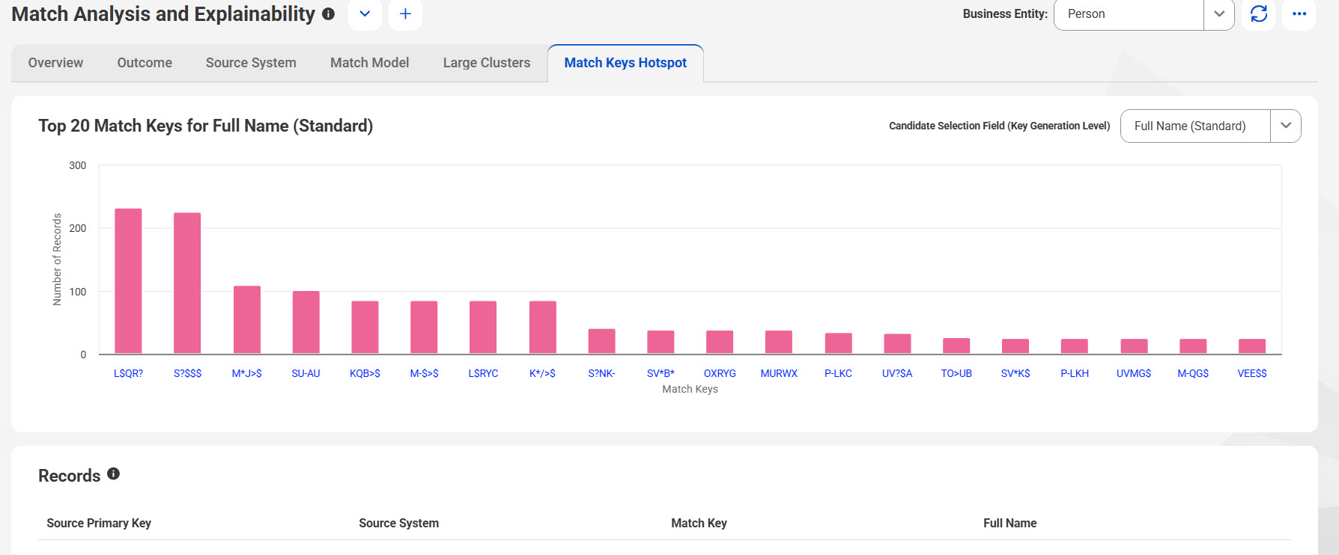Click the info icon next to Records

click(x=113, y=473)
